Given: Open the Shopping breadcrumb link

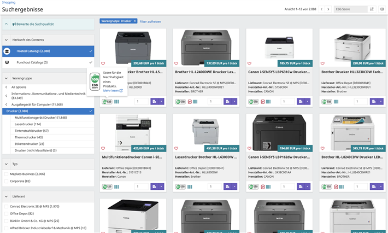Looking at the screenshot, I should 8,2.
